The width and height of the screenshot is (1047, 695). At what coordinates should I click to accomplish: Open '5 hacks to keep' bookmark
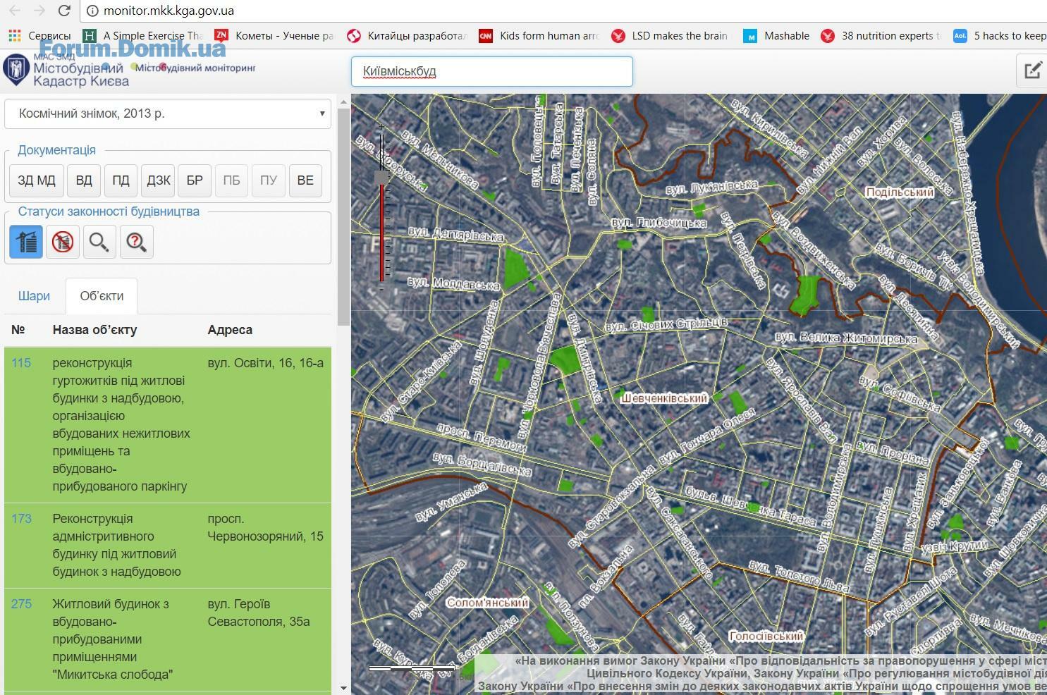(x=1000, y=35)
